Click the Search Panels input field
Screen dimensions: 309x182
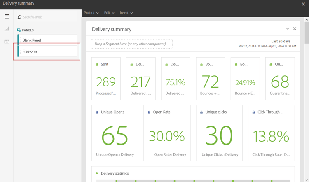click(47, 17)
